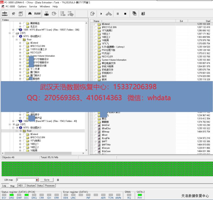Switch to the HEX tab
213x200 pixels.
(x=20, y=186)
